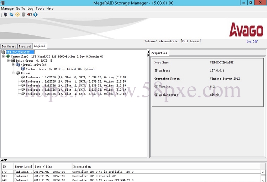Collapse the Drives node
The width and height of the screenshot is (267, 182).
[x=13, y=73]
